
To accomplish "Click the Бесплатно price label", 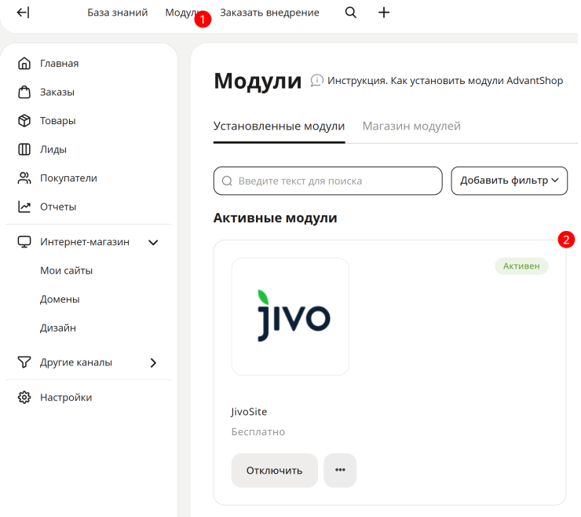I will 258,431.
